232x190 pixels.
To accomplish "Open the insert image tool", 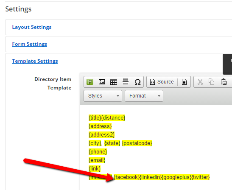I will pyautogui.click(x=102, y=82).
